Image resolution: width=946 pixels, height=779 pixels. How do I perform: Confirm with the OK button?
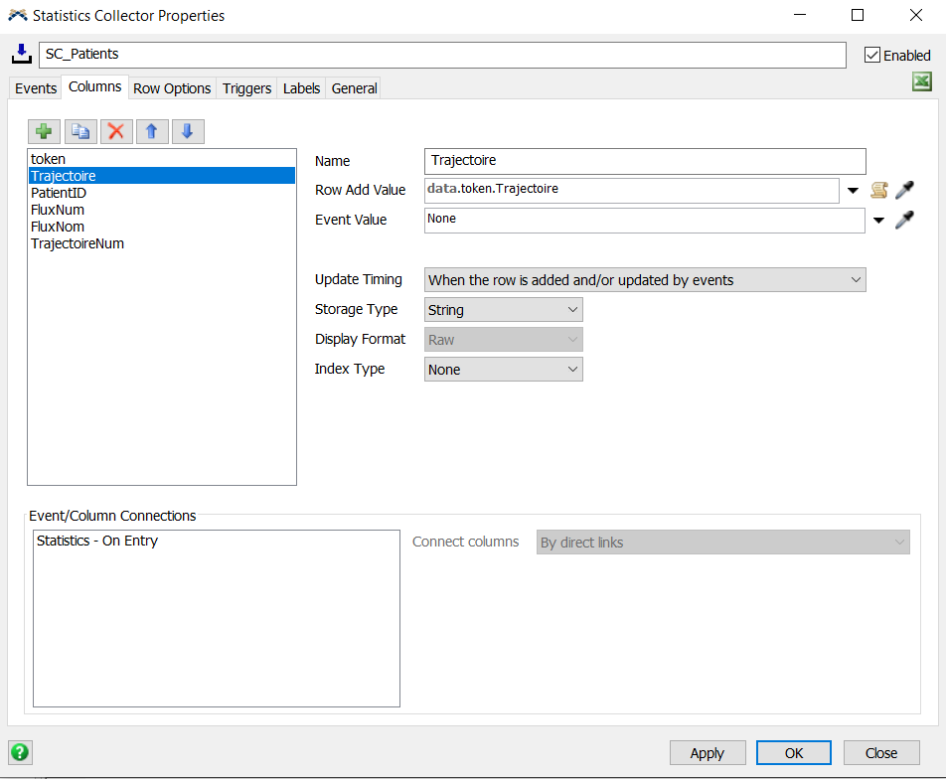[x=793, y=753]
